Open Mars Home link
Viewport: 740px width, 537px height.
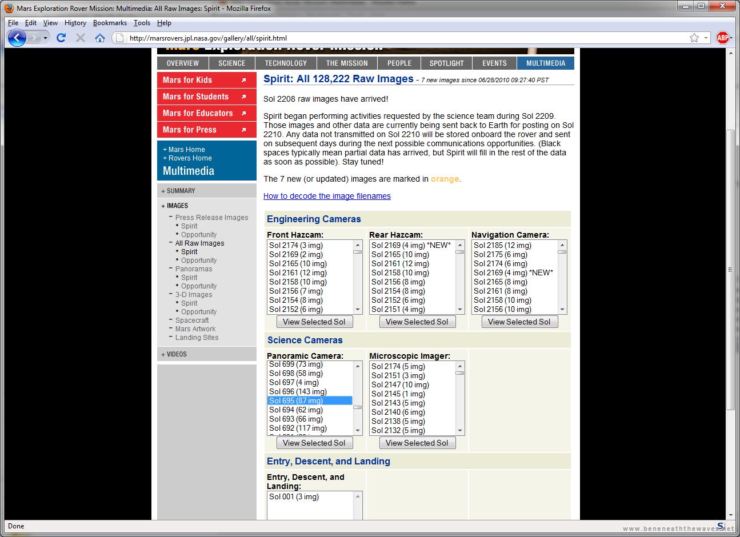click(184, 150)
